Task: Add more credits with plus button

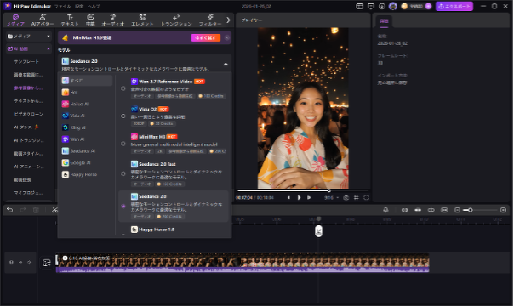Action: 428,6
